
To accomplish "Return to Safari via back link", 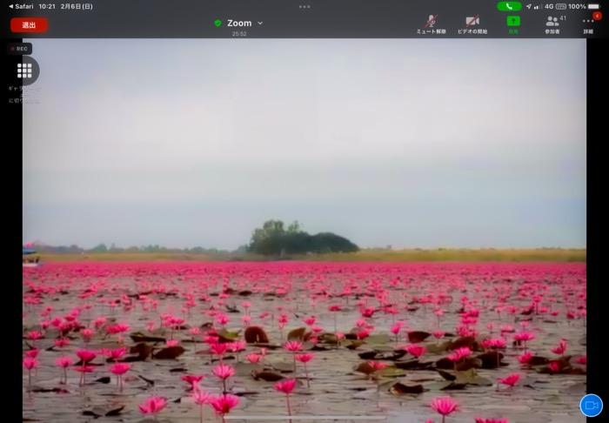I will click(x=21, y=6).
